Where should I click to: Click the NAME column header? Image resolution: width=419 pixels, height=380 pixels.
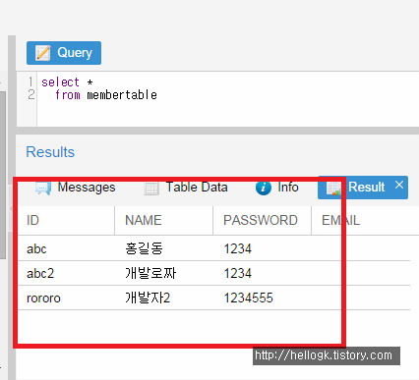tap(164, 220)
